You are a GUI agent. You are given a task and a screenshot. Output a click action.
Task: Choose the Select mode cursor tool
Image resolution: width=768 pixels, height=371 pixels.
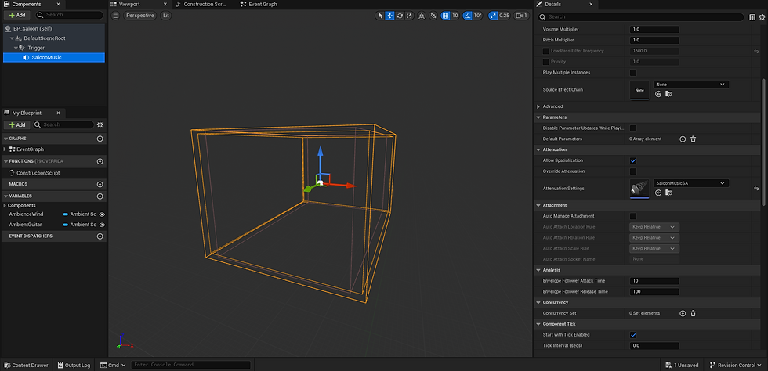380,16
